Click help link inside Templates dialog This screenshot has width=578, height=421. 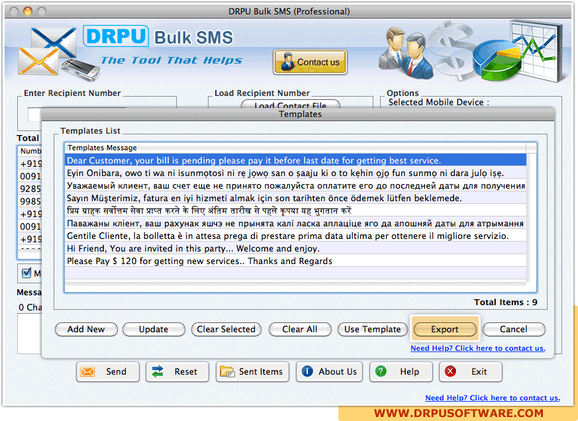coord(478,348)
